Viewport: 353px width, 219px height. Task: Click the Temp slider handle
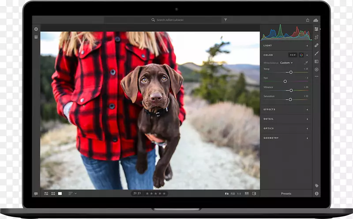pos(291,72)
